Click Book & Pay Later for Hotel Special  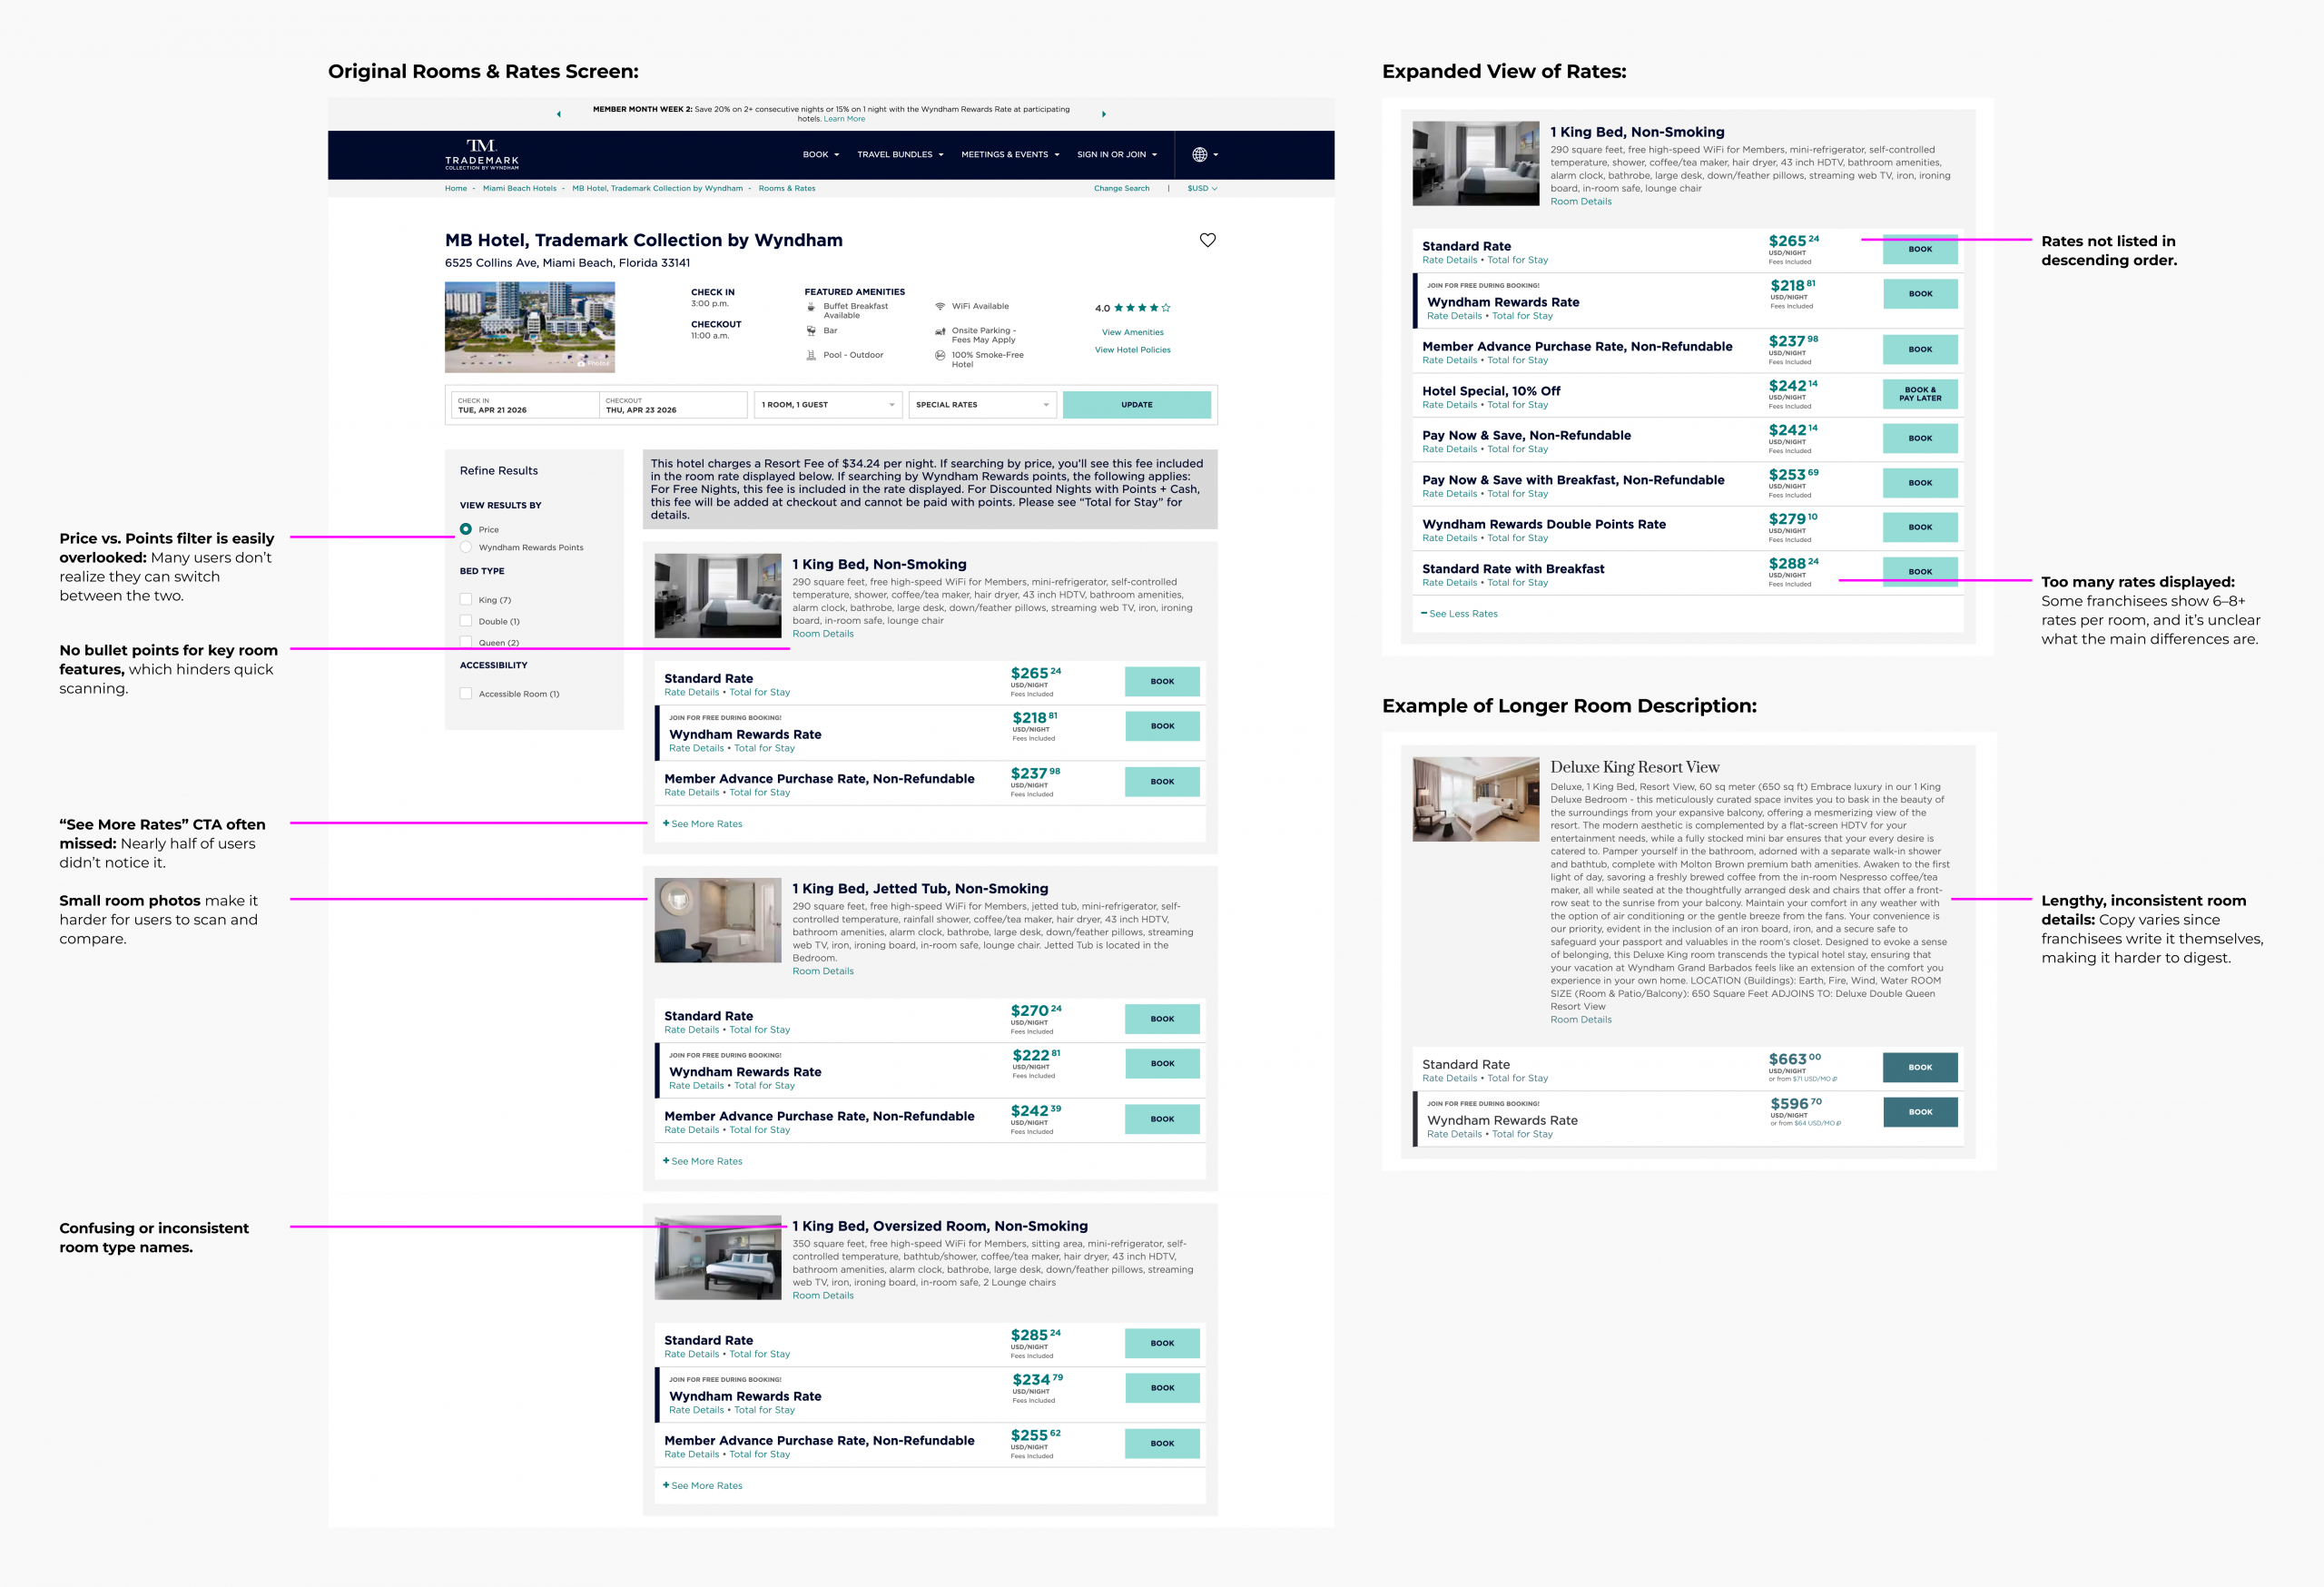pos(1920,394)
